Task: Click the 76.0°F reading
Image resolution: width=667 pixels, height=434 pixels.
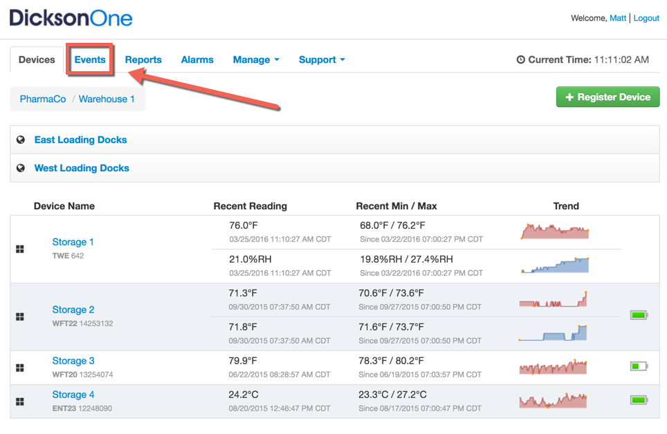Action: coord(244,225)
